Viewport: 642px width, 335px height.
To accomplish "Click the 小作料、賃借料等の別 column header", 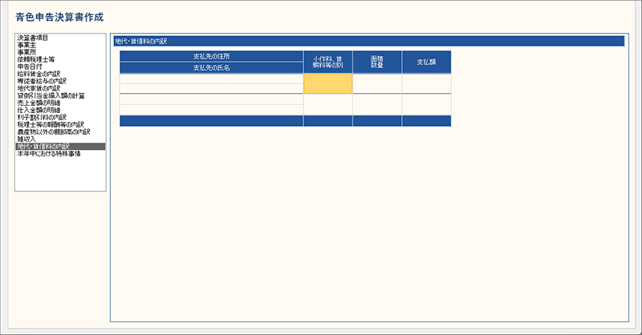I will pyautogui.click(x=328, y=63).
